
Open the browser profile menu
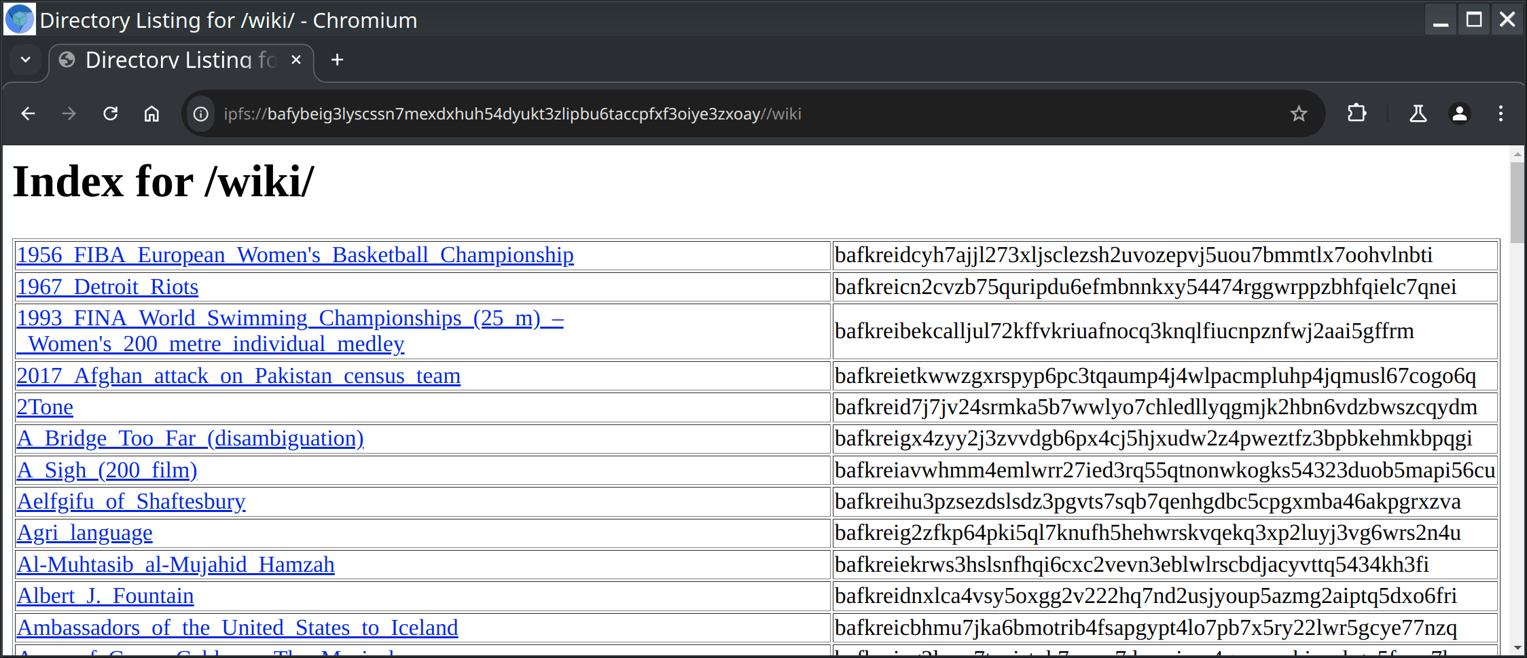[x=1459, y=113]
